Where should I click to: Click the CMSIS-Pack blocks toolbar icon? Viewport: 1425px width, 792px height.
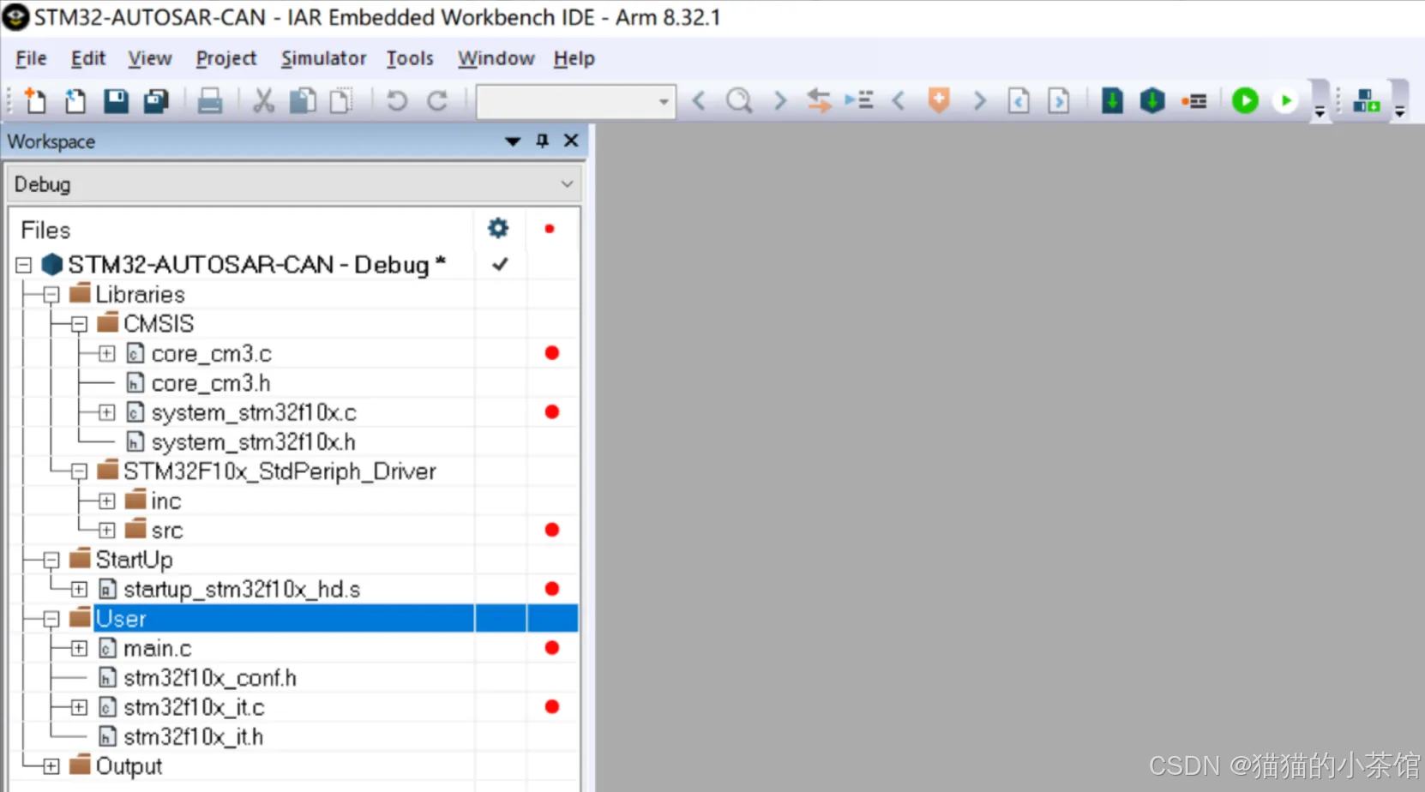[x=1366, y=101]
